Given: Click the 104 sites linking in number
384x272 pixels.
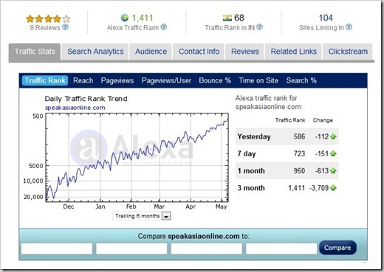Looking at the screenshot, I should pyautogui.click(x=326, y=18).
